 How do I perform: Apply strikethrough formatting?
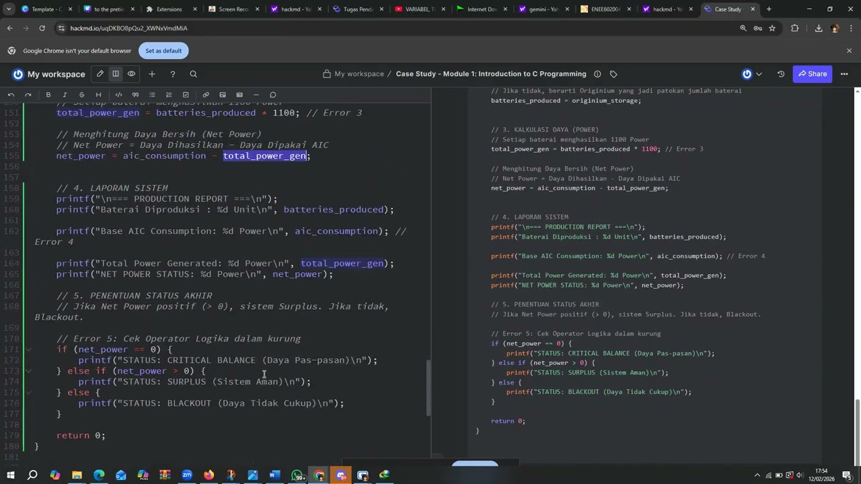pos(81,95)
